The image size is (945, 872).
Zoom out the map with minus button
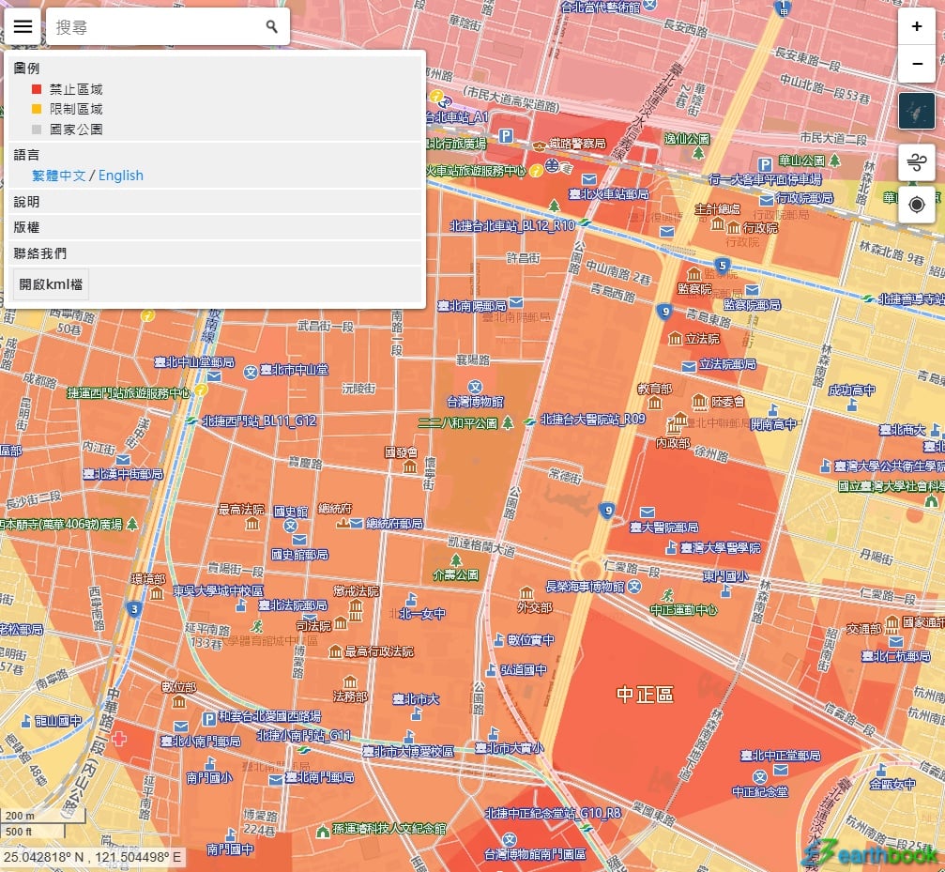click(916, 64)
